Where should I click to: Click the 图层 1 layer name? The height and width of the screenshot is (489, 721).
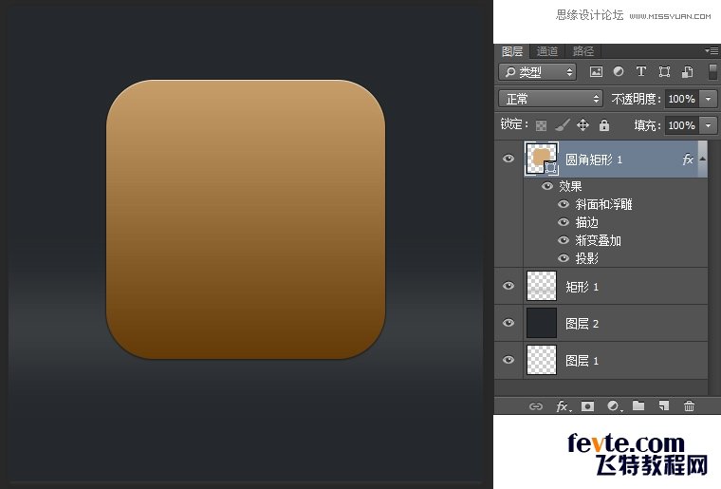[x=582, y=361]
